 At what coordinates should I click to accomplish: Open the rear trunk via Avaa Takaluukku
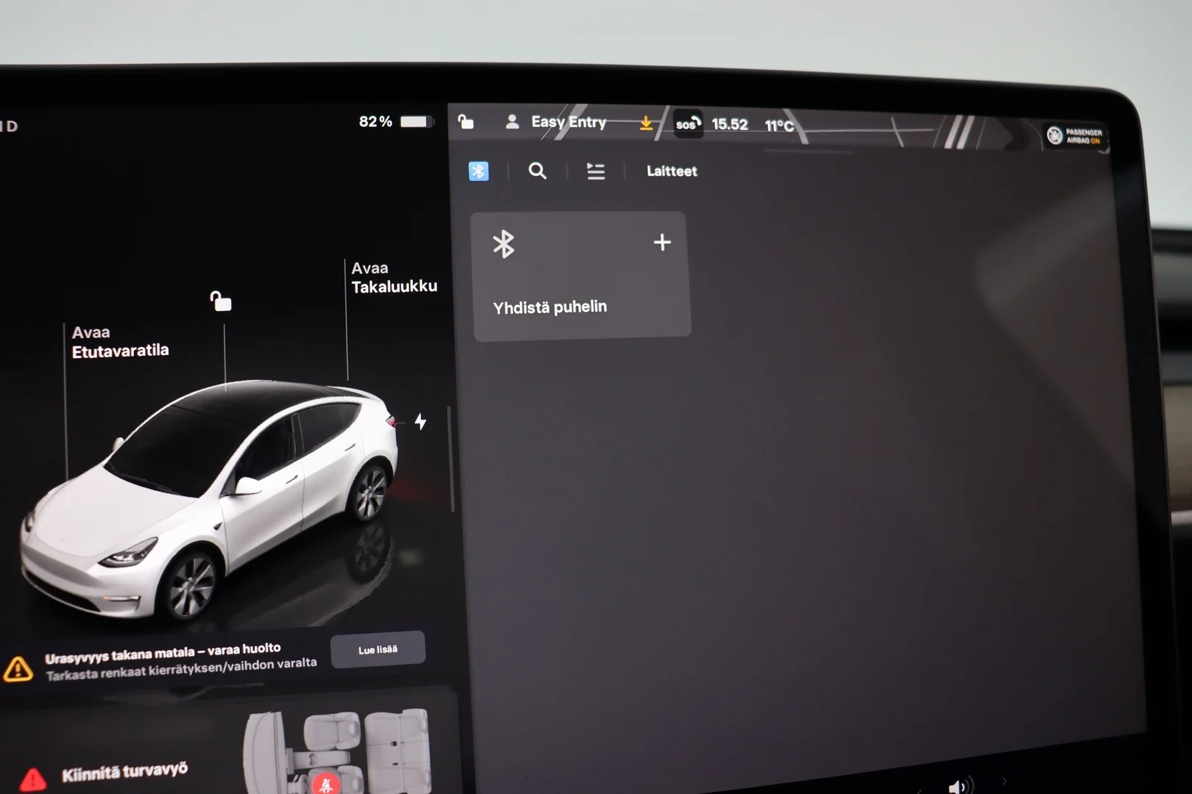click(394, 277)
